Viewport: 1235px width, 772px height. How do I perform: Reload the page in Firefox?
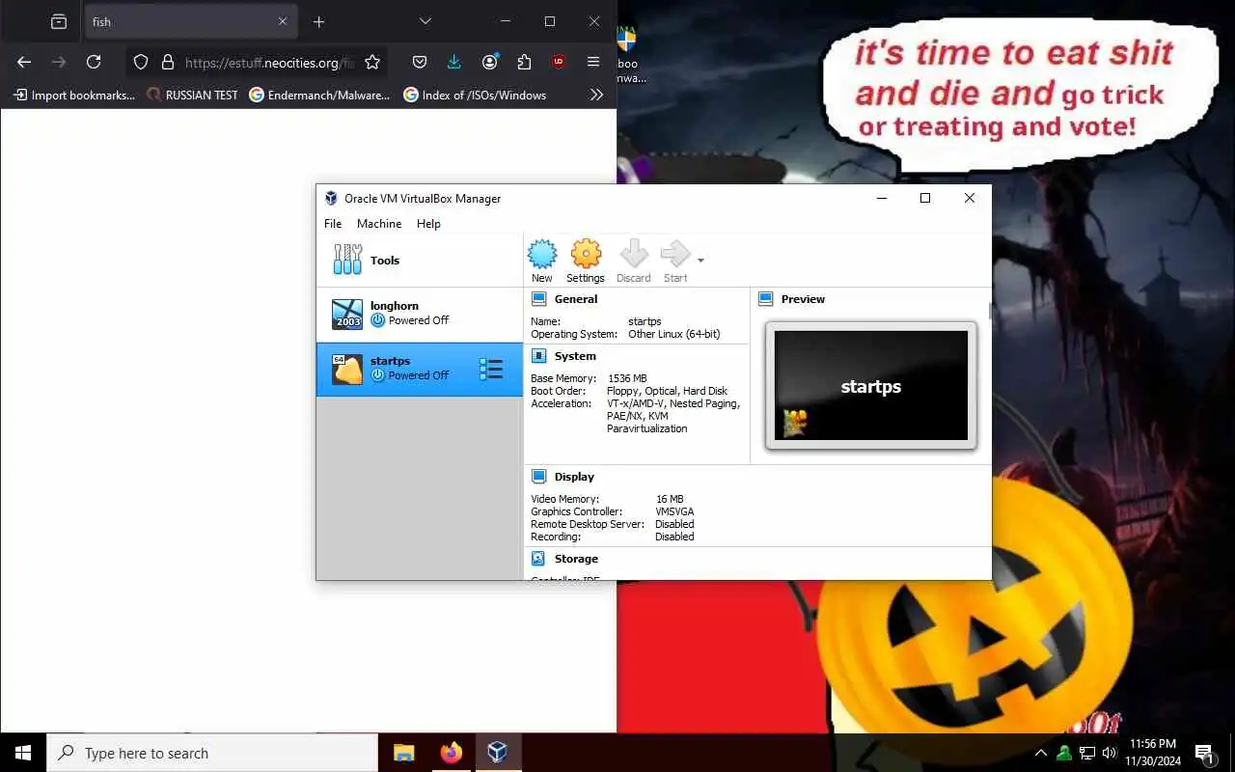coord(94,62)
